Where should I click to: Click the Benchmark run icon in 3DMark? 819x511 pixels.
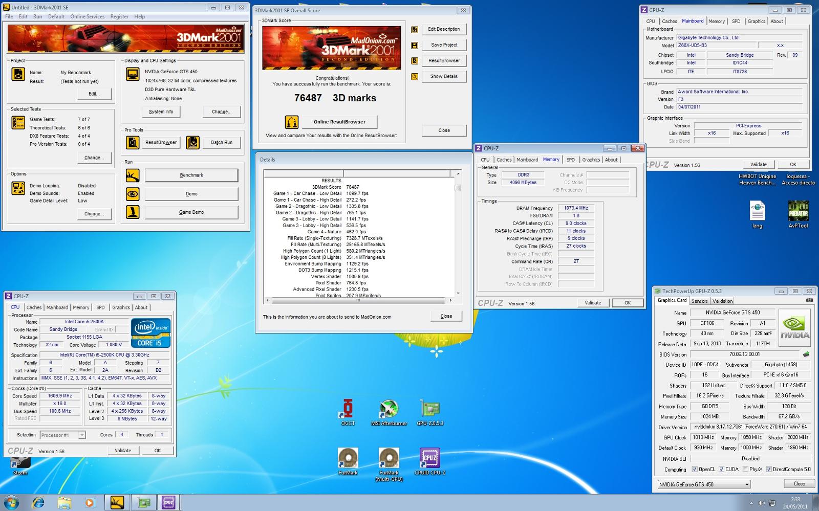pyautogui.click(x=133, y=175)
